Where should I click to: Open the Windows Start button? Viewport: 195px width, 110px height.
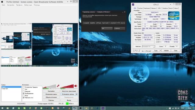click(2, 108)
